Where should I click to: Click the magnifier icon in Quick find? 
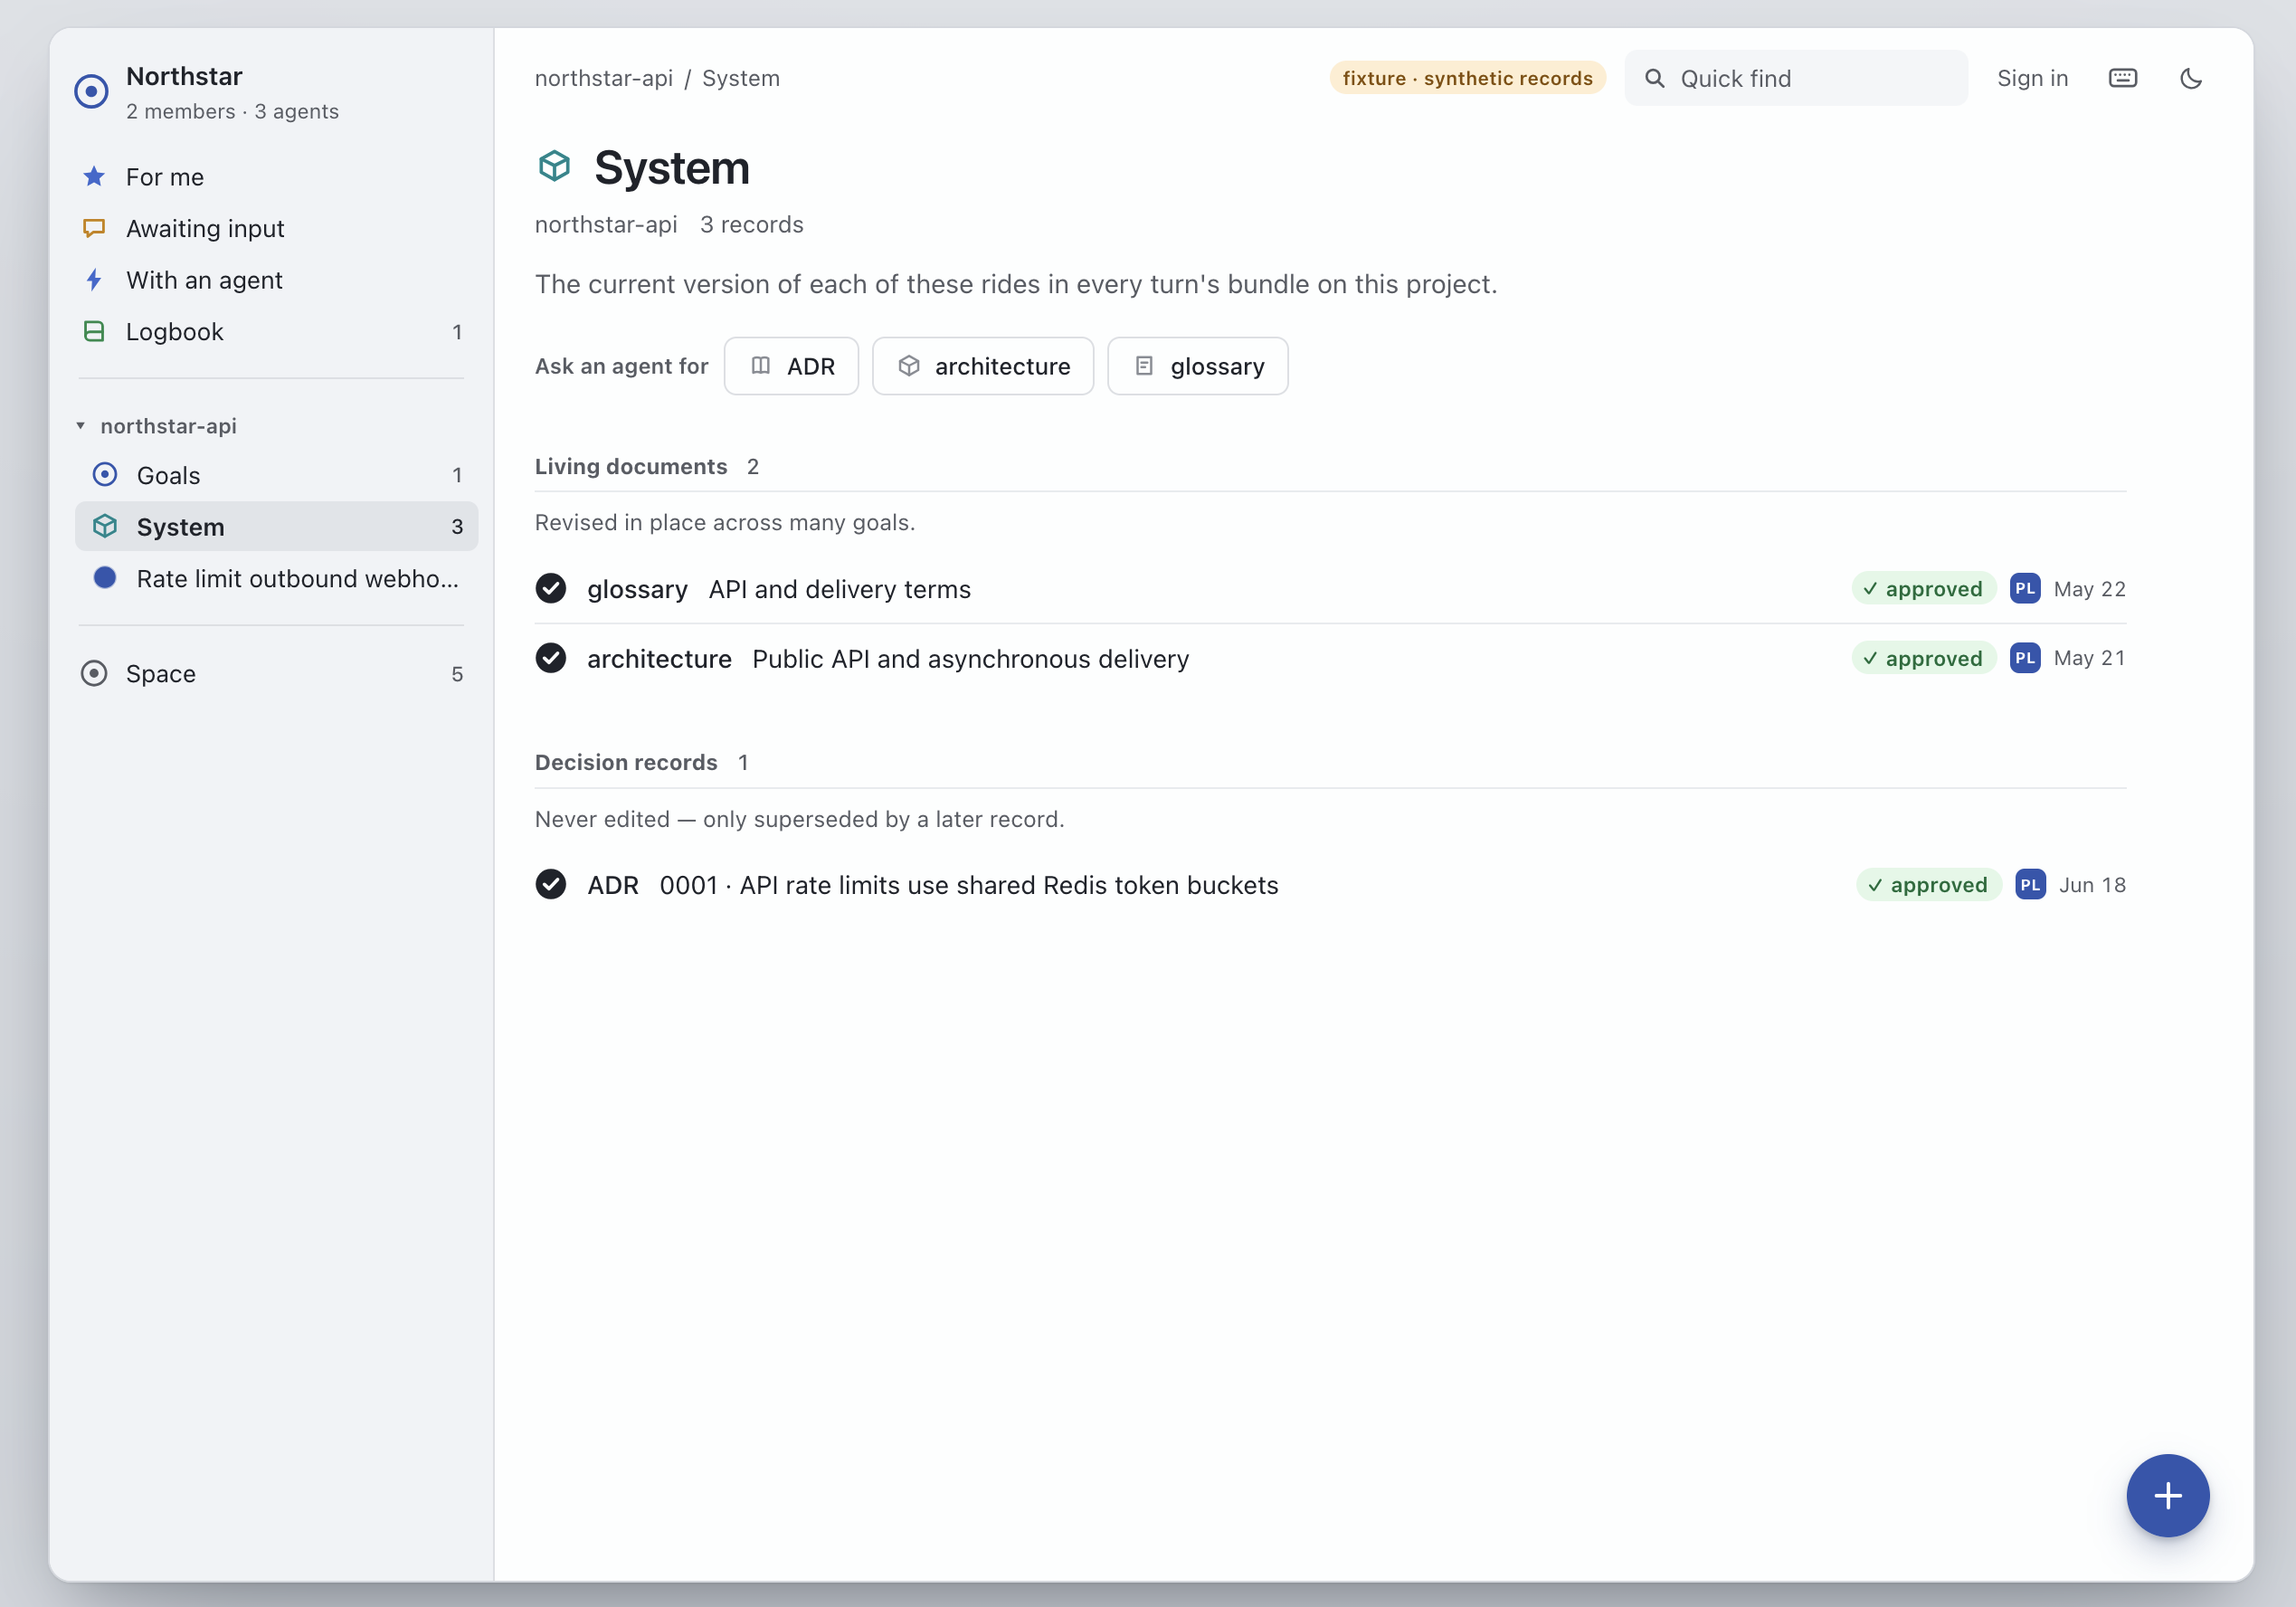(x=1655, y=78)
